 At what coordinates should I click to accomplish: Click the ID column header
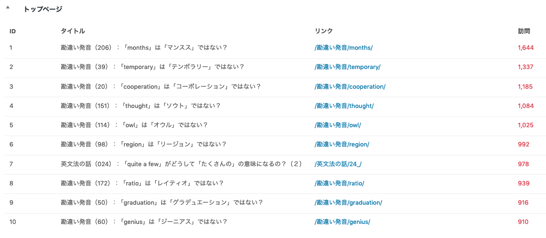[x=13, y=31]
